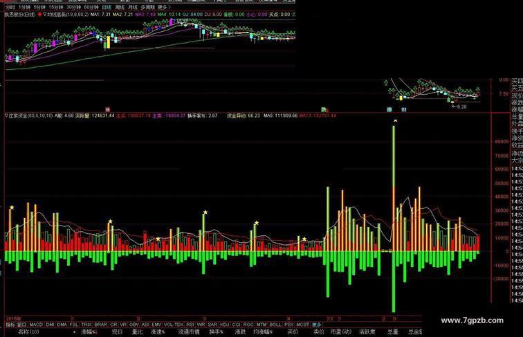The width and height of the screenshot is (523, 337).
Task: Select the 30分钟 period
Action: pos(73,7)
